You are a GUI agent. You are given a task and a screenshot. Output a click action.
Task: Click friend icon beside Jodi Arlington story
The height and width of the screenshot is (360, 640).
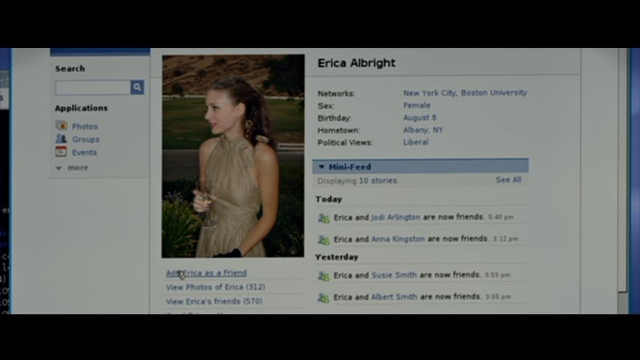pos(323,218)
